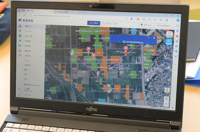This screenshot has height=132, width=200.
Task: Collapse the blue date panel with chevron
Action: tap(148, 38)
